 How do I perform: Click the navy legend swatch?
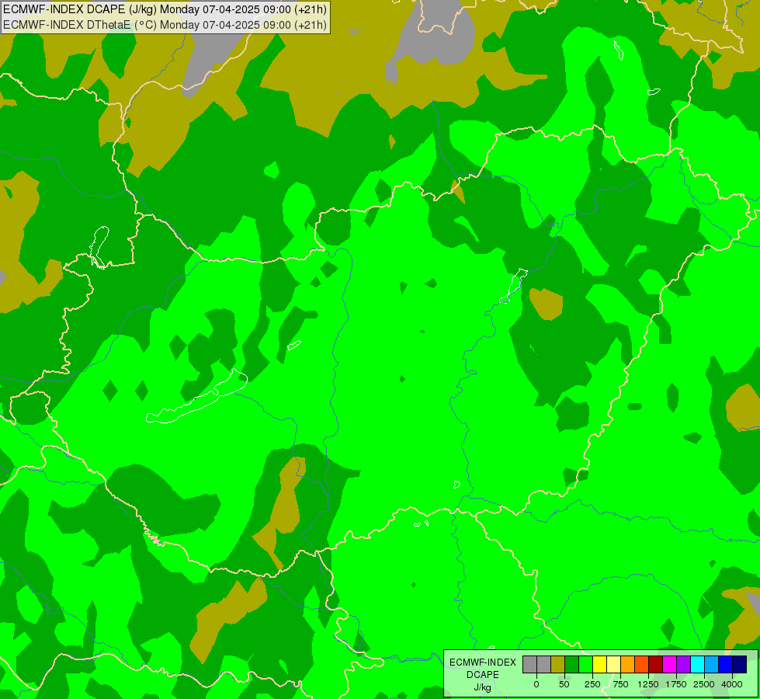tap(740, 665)
